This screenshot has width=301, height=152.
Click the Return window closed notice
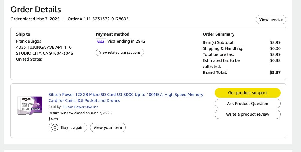80,113
